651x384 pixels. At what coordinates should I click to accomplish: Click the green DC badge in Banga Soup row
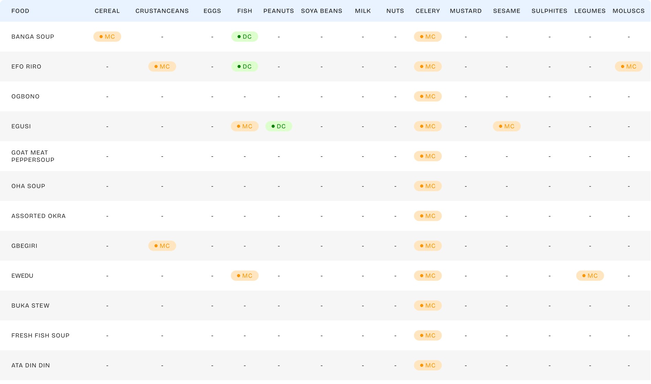click(245, 37)
